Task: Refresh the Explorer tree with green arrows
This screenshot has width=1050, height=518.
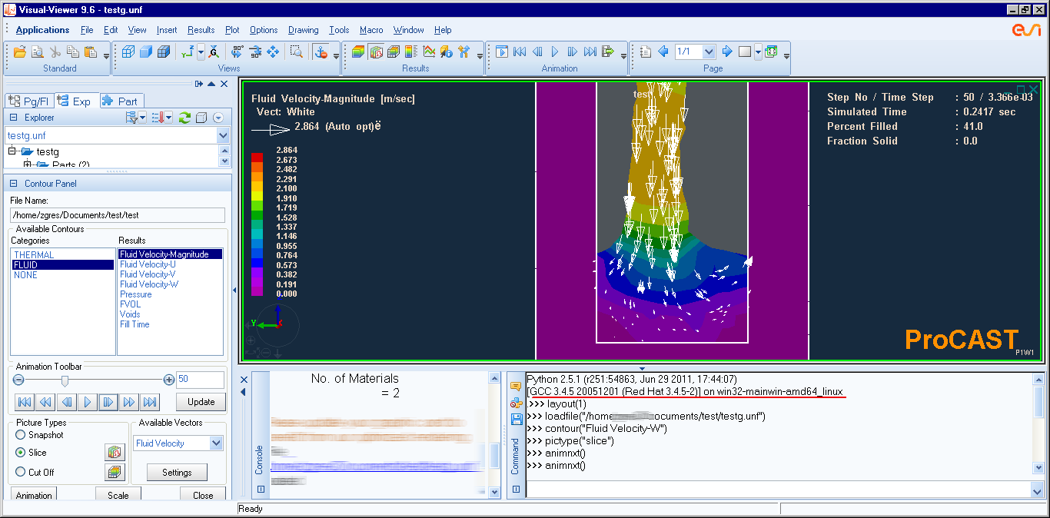Action: click(184, 118)
